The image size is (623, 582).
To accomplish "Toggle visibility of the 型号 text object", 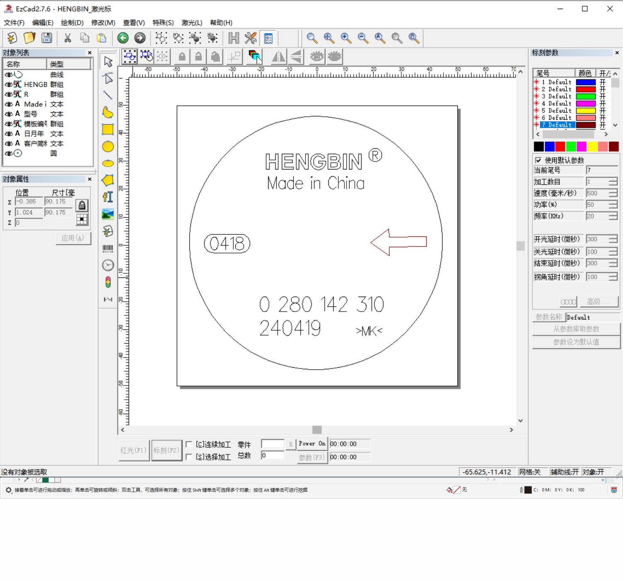I will pyautogui.click(x=8, y=114).
